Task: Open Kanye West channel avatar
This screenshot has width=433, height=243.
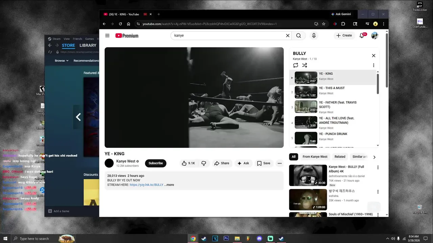Action: click(109, 163)
